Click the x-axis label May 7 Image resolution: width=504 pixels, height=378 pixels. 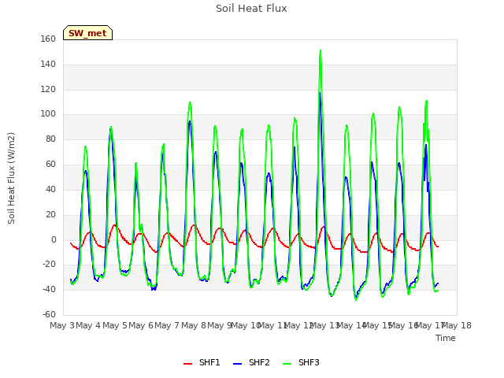(x=167, y=325)
